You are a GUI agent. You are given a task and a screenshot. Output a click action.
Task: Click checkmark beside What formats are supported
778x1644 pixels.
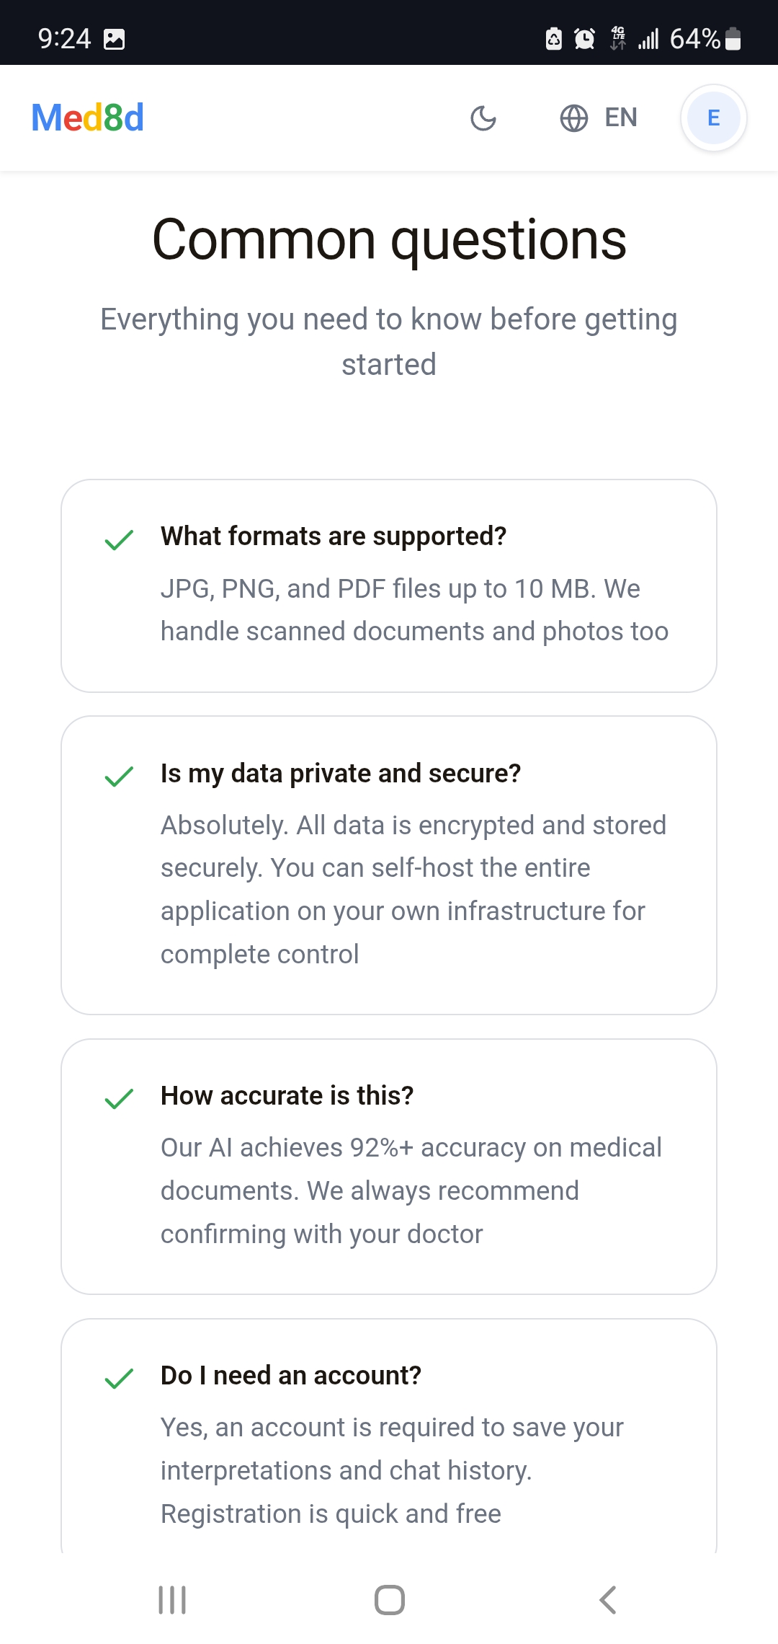(119, 539)
